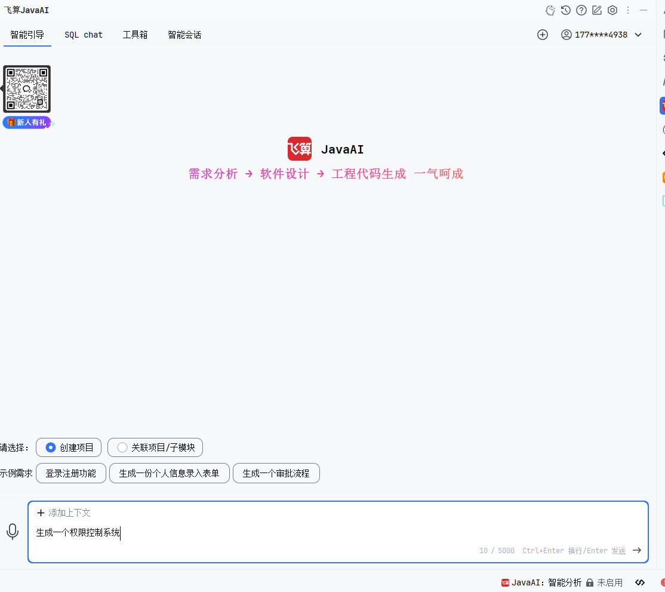Viewport: 665px width, 592px height.
Task: Click the lock 未启用 status indicator
Action: tap(604, 582)
